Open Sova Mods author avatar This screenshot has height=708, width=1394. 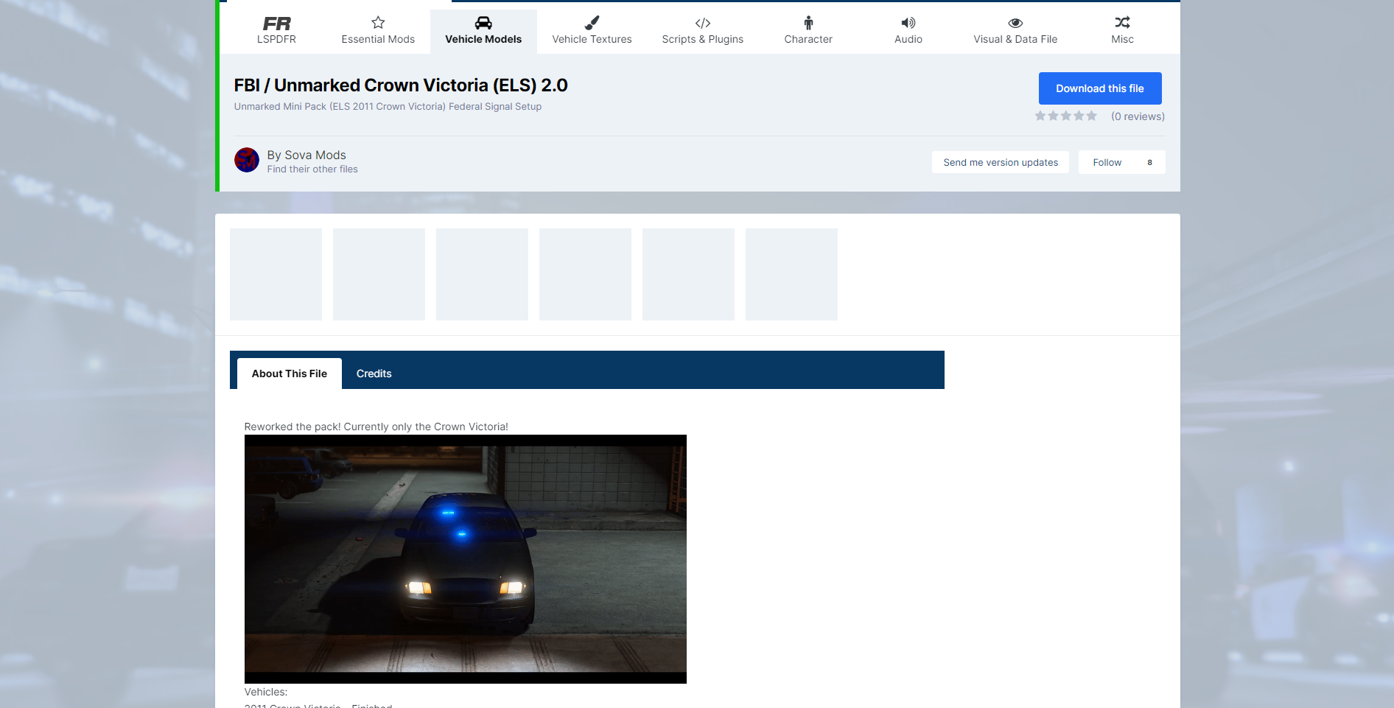click(x=247, y=160)
